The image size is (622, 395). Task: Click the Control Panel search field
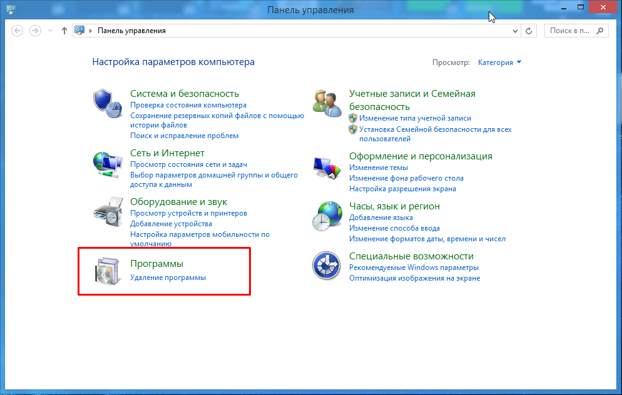(570, 31)
